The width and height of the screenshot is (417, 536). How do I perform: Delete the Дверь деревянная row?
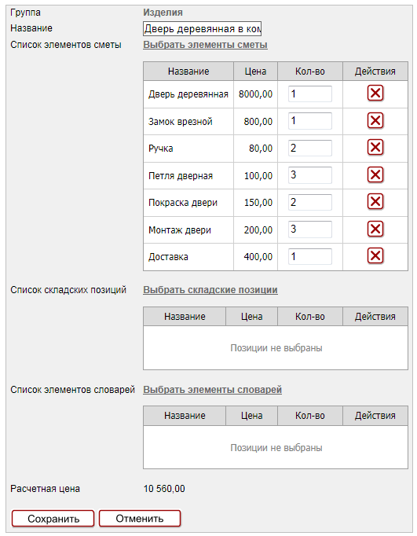tap(375, 94)
